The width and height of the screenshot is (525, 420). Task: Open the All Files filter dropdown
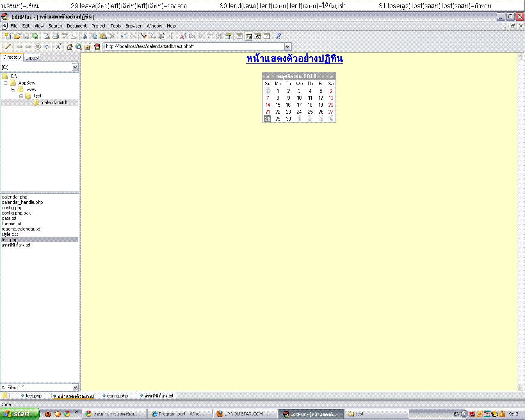coord(75,388)
